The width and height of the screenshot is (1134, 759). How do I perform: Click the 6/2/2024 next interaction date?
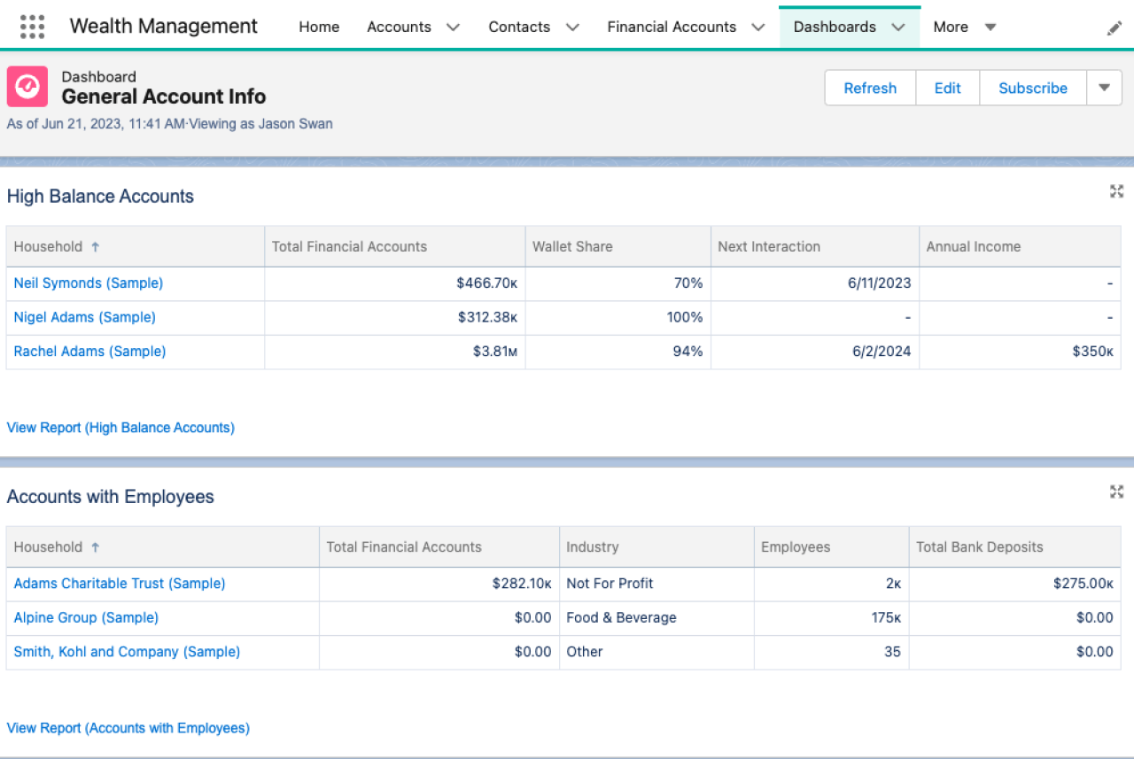coord(882,352)
